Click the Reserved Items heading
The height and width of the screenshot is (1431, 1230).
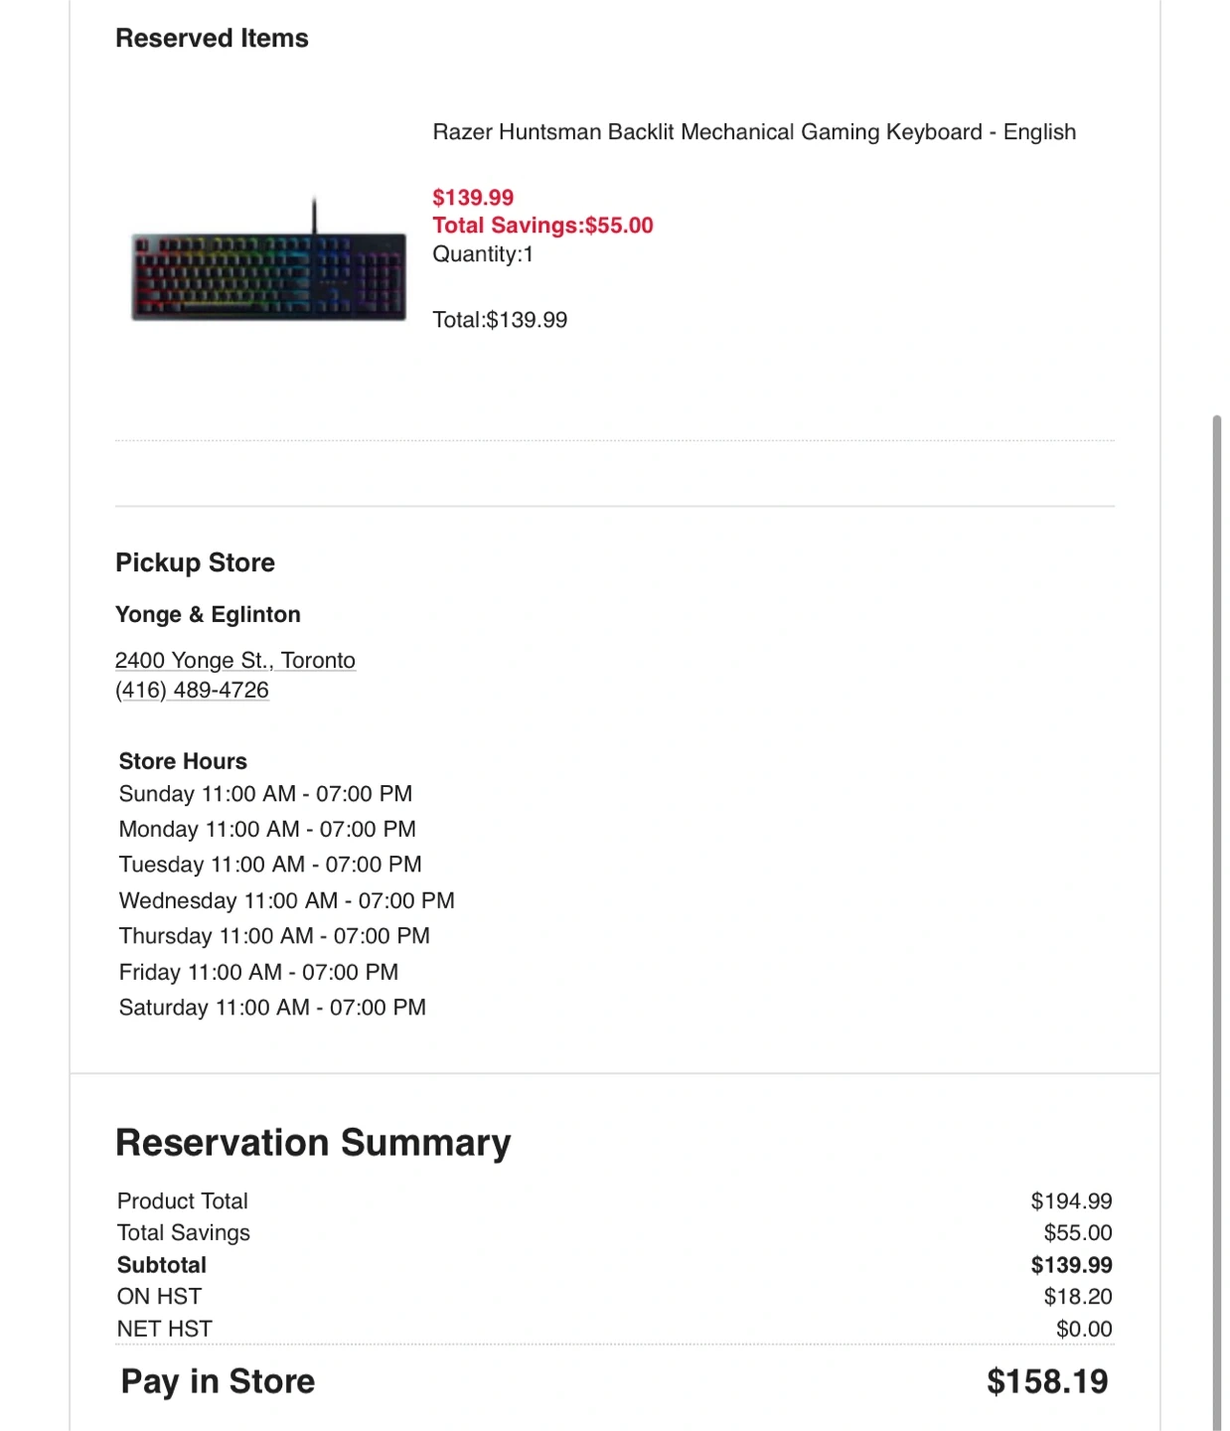click(212, 39)
